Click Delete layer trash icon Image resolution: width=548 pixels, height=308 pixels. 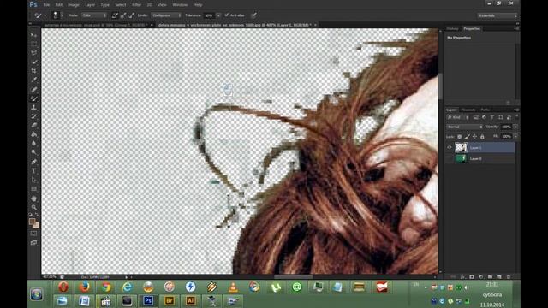tap(509, 277)
